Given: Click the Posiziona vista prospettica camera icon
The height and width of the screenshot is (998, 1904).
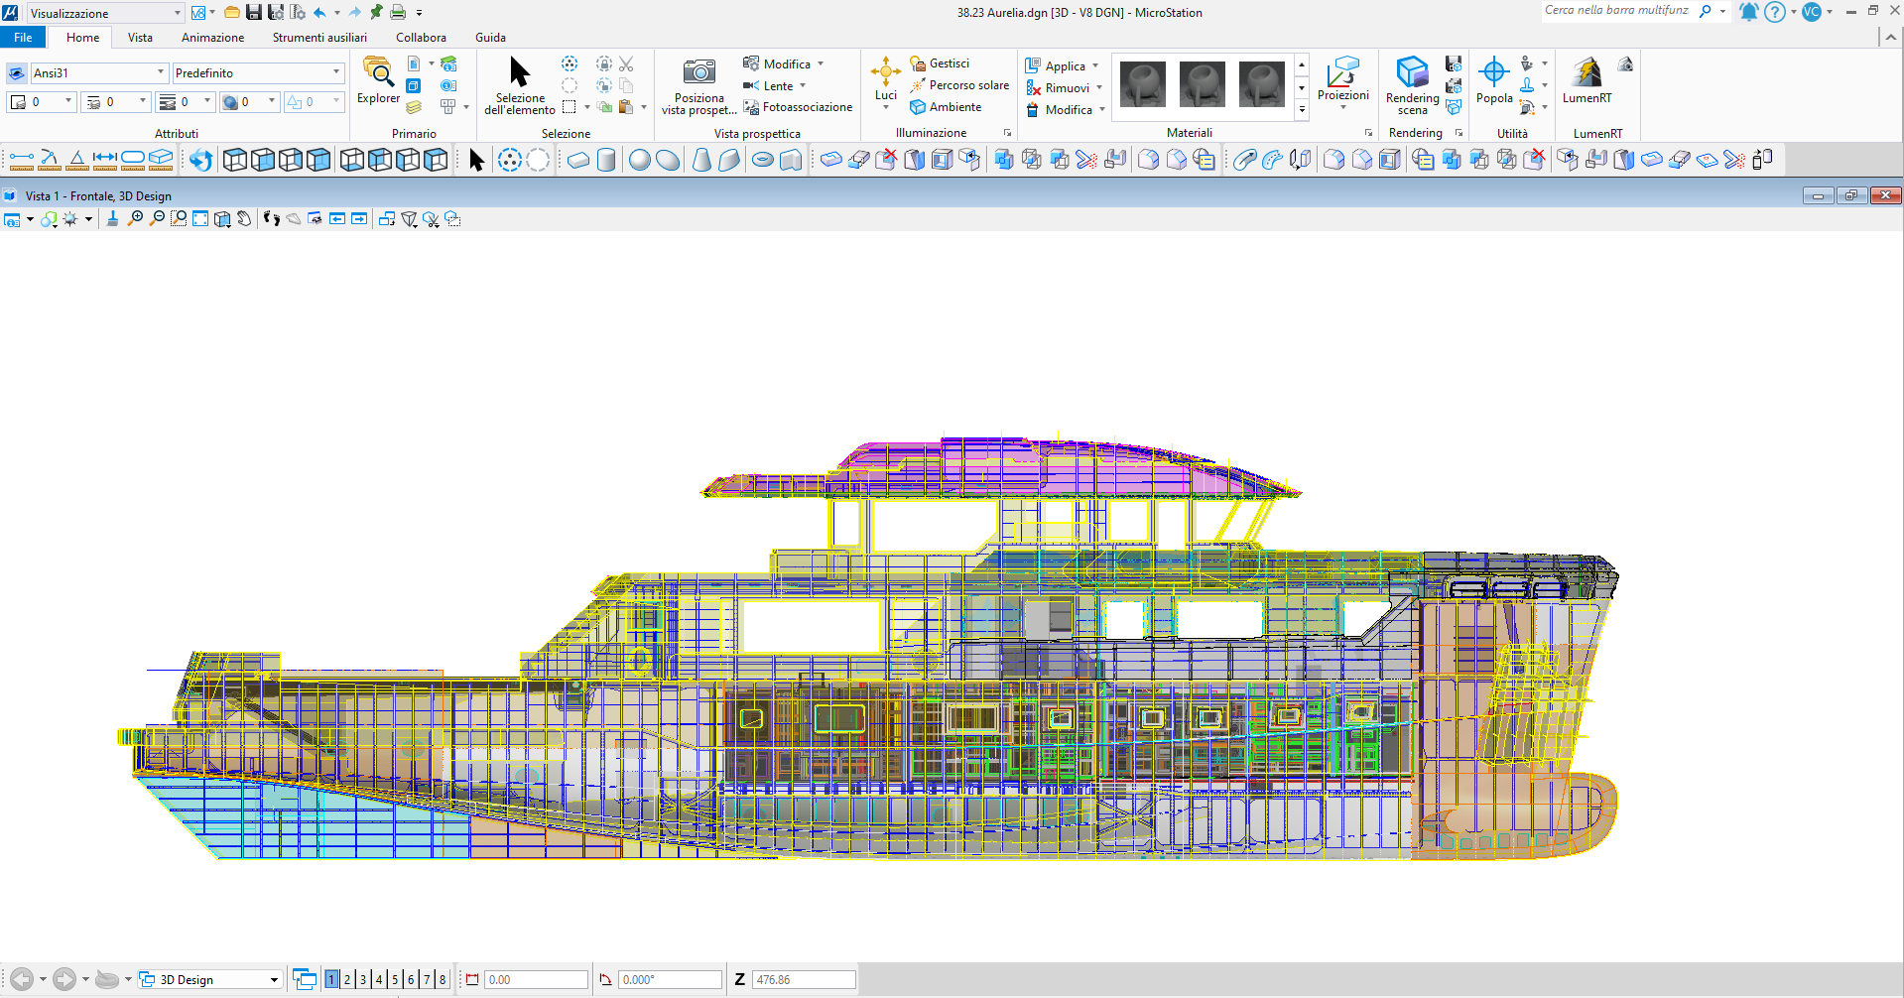Looking at the screenshot, I should click(x=698, y=72).
